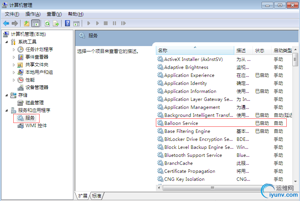The image size is (300, 201).
Task: Click the horizontal scrollbar thumb
Action: pos(213,188)
